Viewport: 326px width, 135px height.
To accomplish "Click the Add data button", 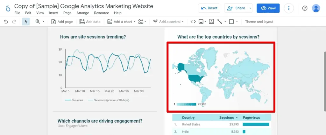I will pyautogui.click(x=90, y=22).
